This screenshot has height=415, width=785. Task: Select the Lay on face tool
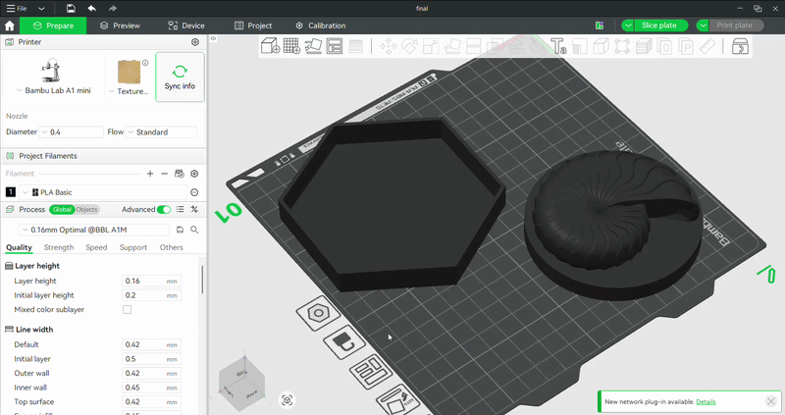click(x=452, y=46)
